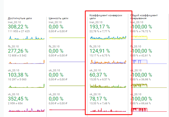Viewport: 169px width, 117px height.
Task: Click the Inst_20.10 abandonment rate chart
Action: (x=149, y=38)
